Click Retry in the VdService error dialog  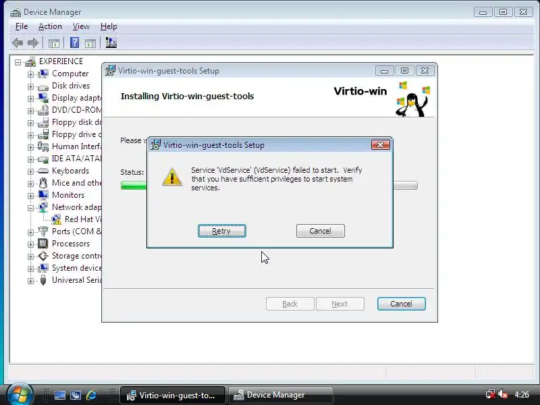tap(222, 231)
